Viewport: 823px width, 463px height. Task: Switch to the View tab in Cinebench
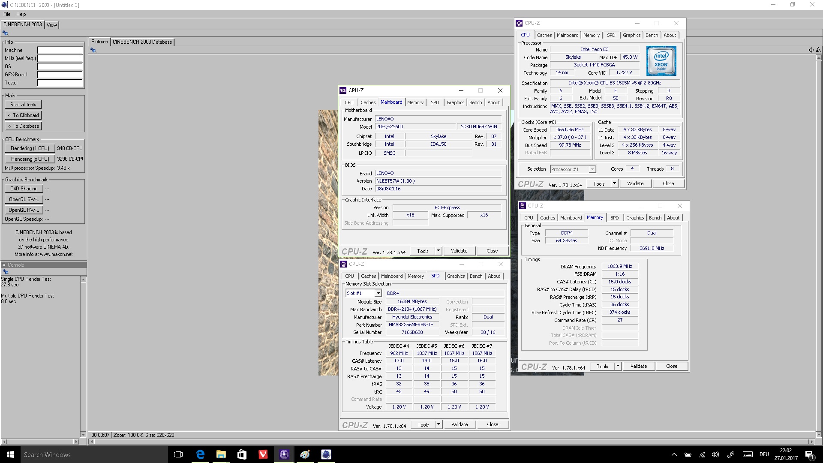click(51, 25)
